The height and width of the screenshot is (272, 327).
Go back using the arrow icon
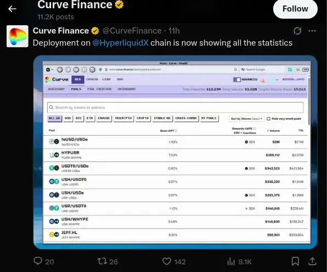coord(12,9)
